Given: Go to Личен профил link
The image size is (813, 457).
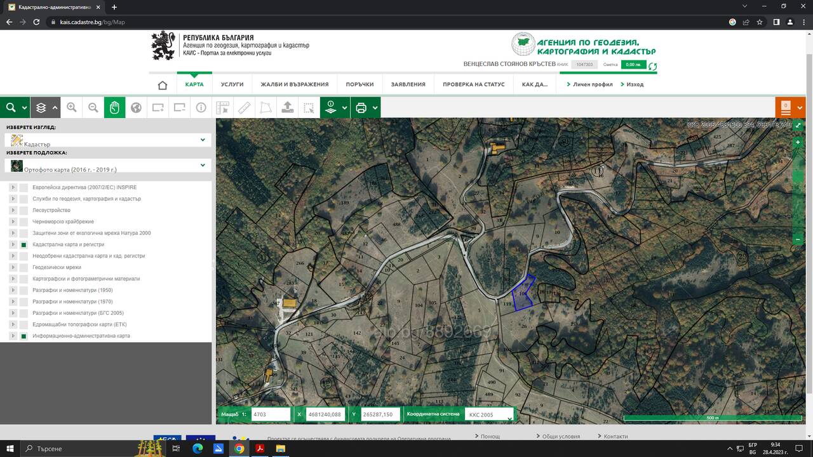Looking at the screenshot, I should (593, 84).
